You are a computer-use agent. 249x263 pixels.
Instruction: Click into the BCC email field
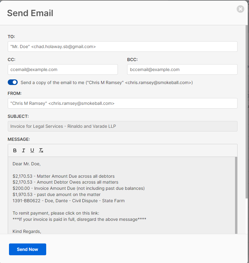click(x=182, y=69)
